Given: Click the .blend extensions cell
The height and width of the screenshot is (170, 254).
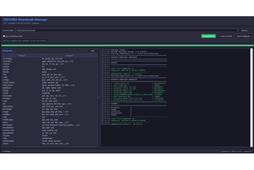Looking at the screenshot, I should pos(69,72).
